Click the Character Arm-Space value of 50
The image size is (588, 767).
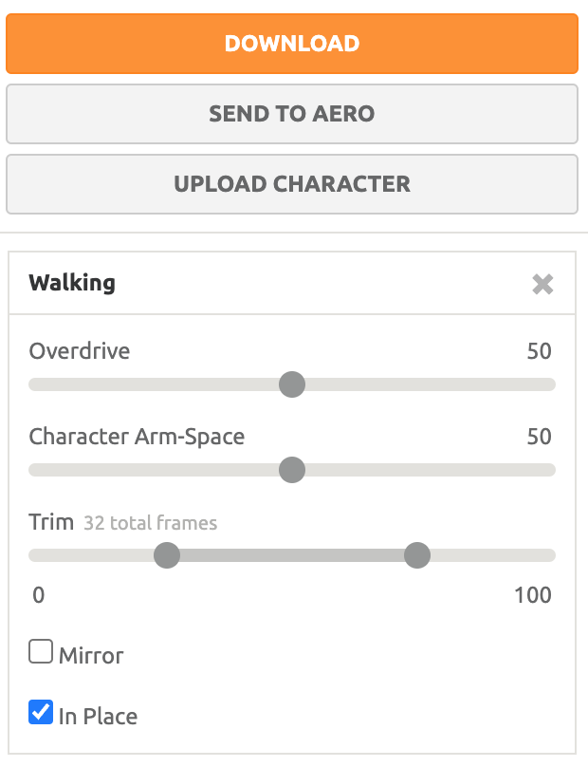pos(539,437)
